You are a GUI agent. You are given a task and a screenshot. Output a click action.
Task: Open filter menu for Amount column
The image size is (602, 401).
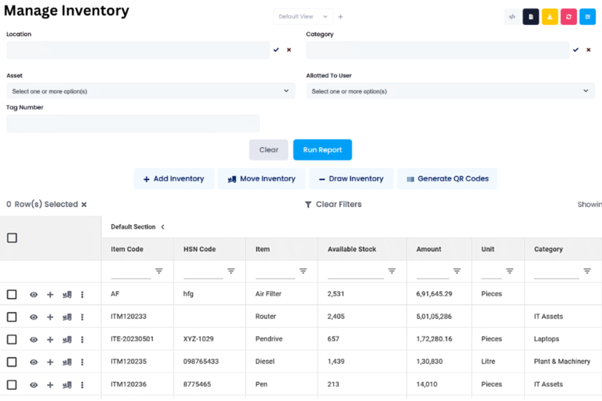457,271
